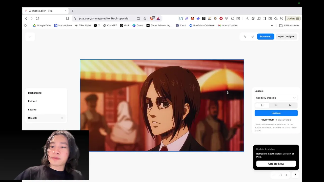Screen dimensions: 324x182
Task: Click the Update Available heading
Action: coord(265,149)
